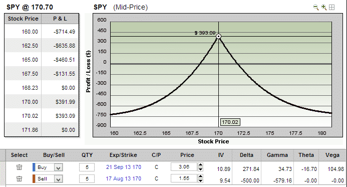Click the Theta column header
Screen dimensions: 347x187
pyautogui.click(x=306, y=155)
